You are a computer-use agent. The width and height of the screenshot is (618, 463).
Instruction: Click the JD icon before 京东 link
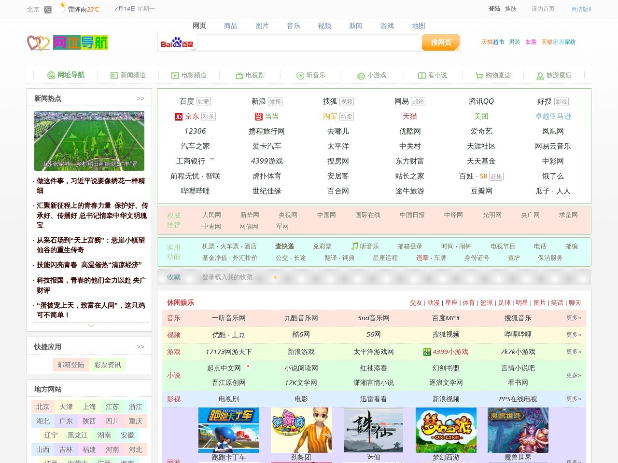tap(179, 116)
